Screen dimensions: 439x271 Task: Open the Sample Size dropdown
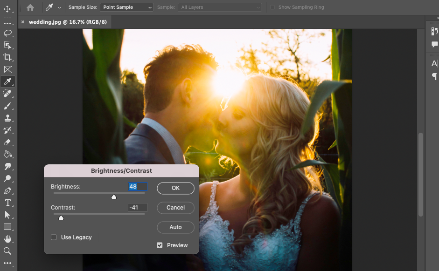click(x=126, y=7)
